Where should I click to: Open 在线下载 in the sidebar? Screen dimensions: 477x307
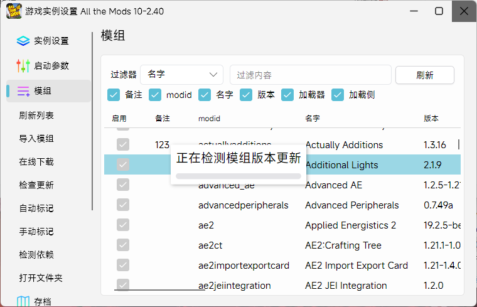coord(36,162)
